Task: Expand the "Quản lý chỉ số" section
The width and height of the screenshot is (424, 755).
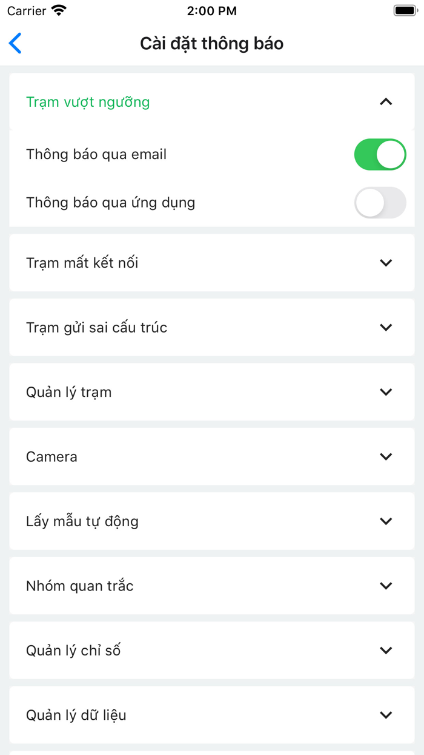Action: [386, 650]
